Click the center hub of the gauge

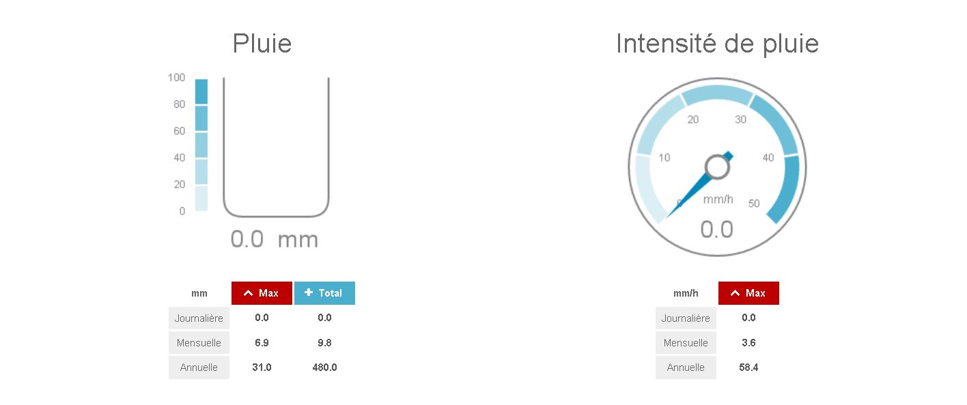point(717,166)
